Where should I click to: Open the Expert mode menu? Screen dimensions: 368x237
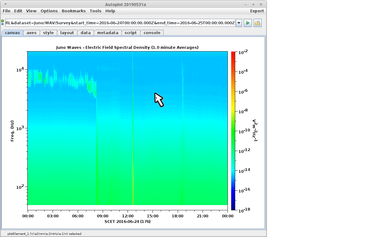[257, 11]
